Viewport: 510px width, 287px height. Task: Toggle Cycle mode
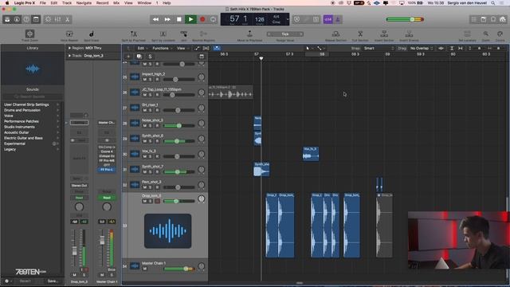pyautogui.click(x=214, y=19)
